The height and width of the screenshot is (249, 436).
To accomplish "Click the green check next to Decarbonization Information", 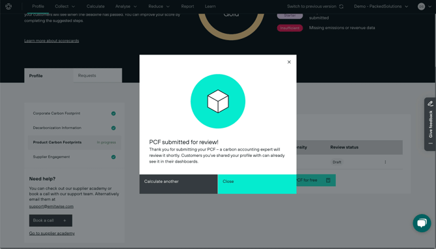I will point(113,128).
